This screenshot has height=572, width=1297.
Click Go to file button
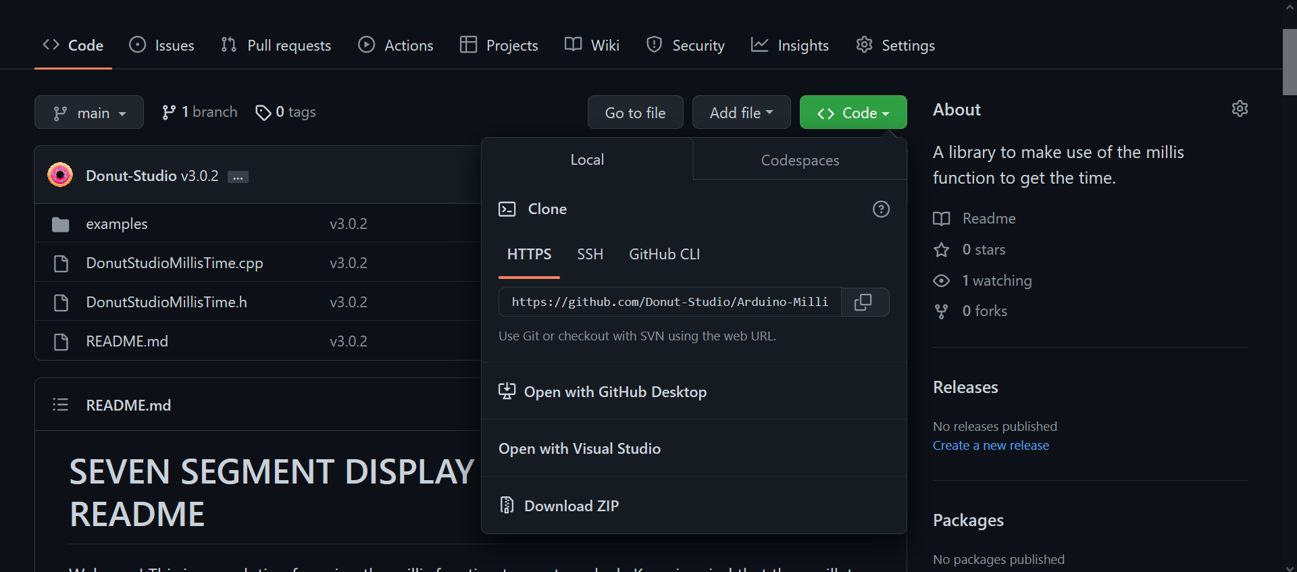(635, 113)
